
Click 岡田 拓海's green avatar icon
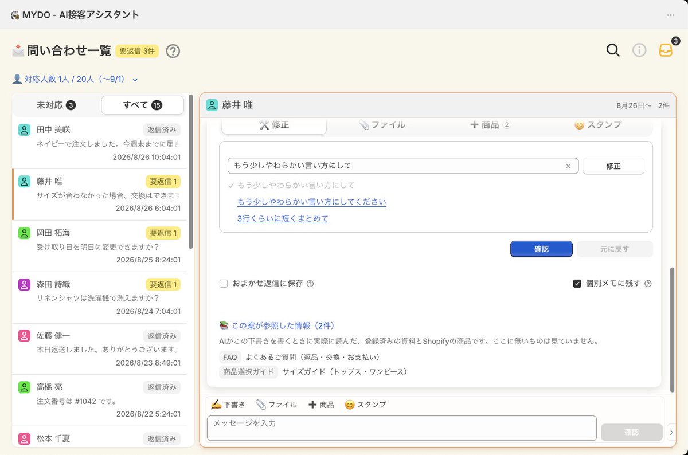24,233
